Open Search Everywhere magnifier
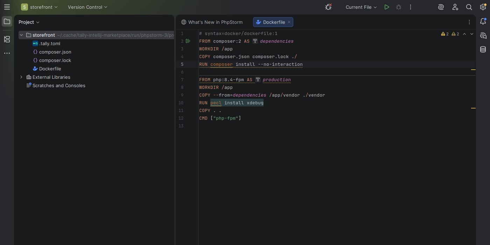 pyautogui.click(x=469, y=7)
